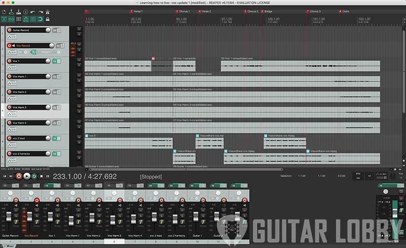Open the time signature field
406x248 pixels.
tap(369, 176)
